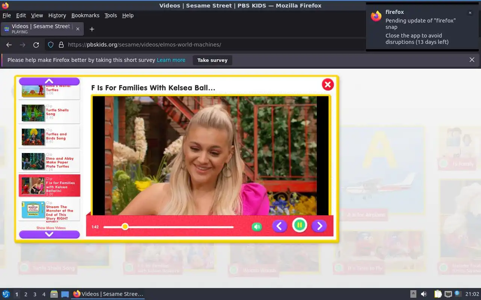Switch to workspace 4
Viewport: 481px width, 300px height.
click(x=44, y=294)
